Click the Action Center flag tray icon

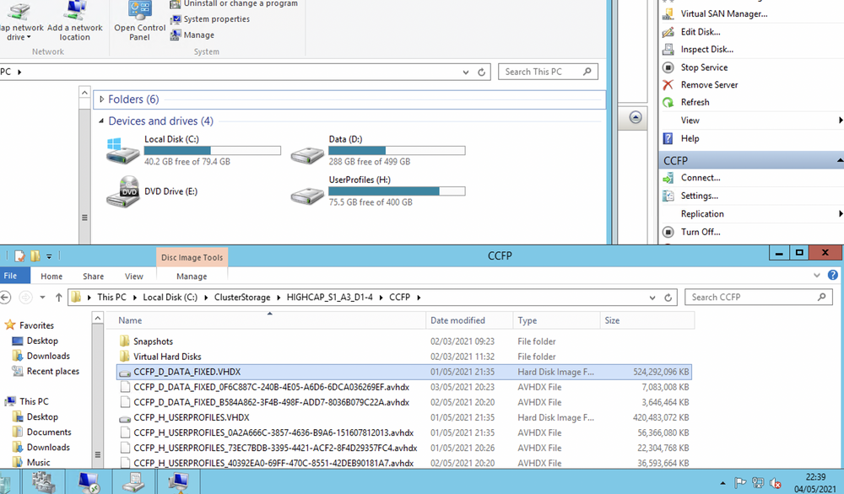pyautogui.click(x=741, y=483)
